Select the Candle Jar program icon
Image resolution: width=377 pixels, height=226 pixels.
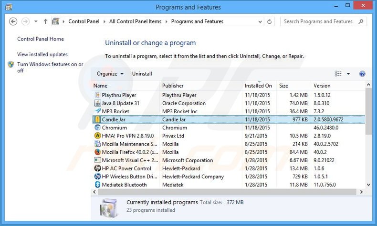[97, 119]
